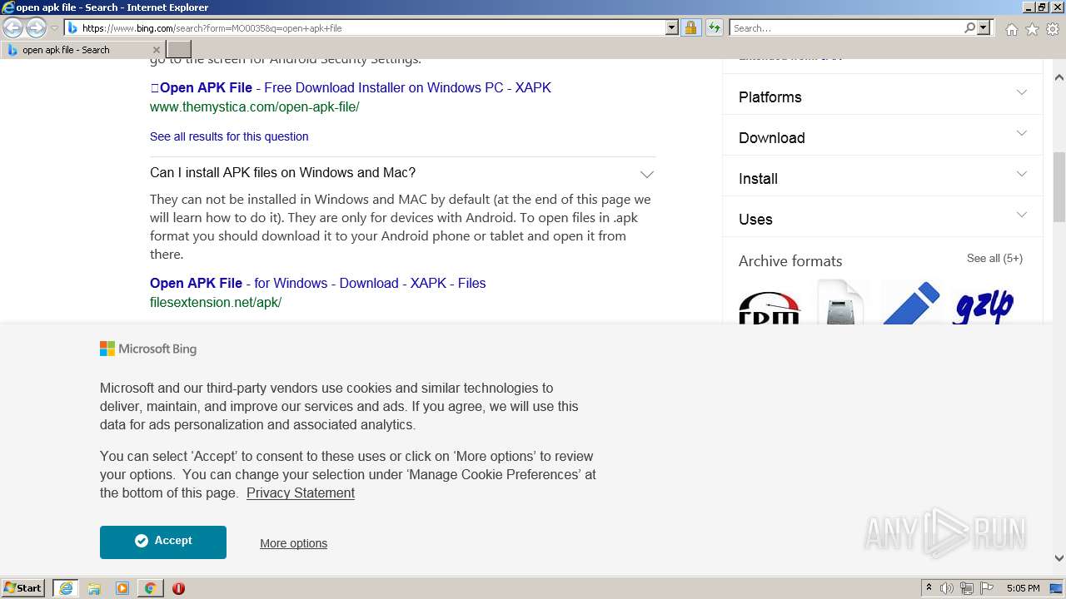Open 'See all (5+)' archive formats
1066x599 pixels.
pyautogui.click(x=994, y=259)
